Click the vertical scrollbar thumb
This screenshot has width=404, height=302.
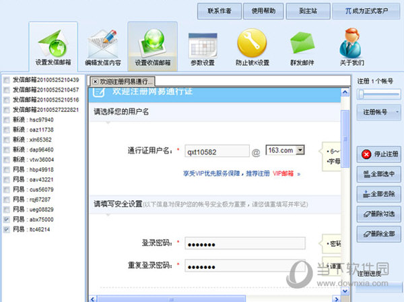(345, 139)
